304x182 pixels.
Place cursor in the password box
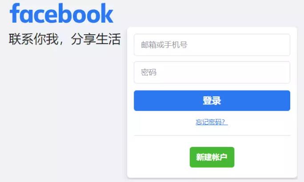coord(212,72)
